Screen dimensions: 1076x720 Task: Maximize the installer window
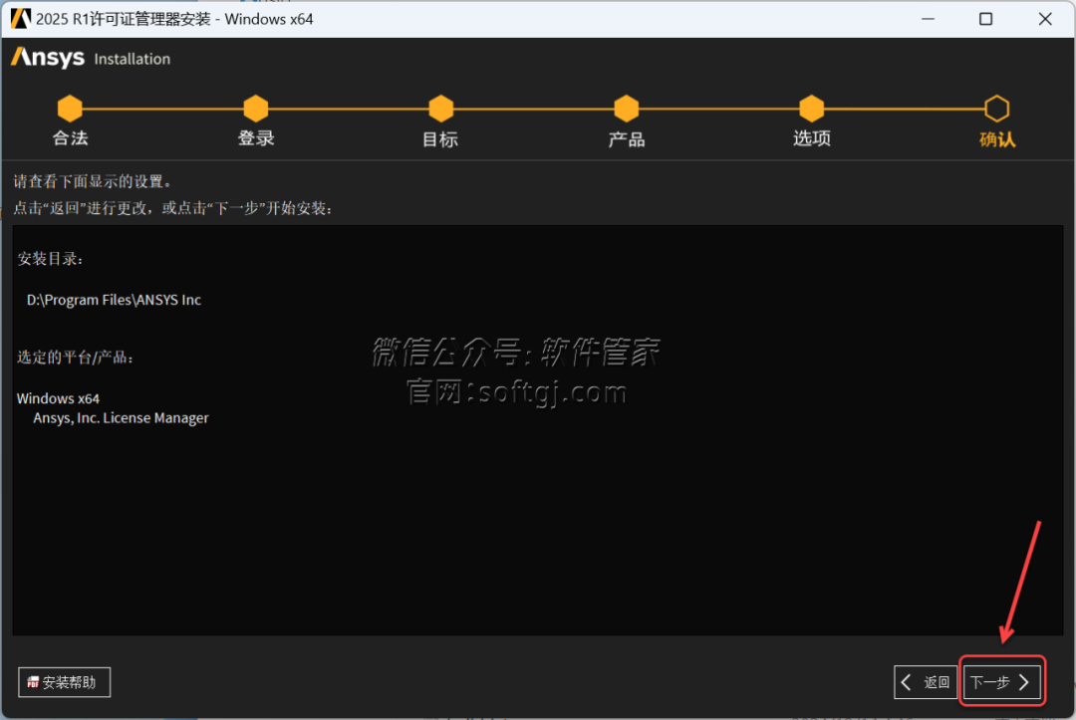click(985, 19)
